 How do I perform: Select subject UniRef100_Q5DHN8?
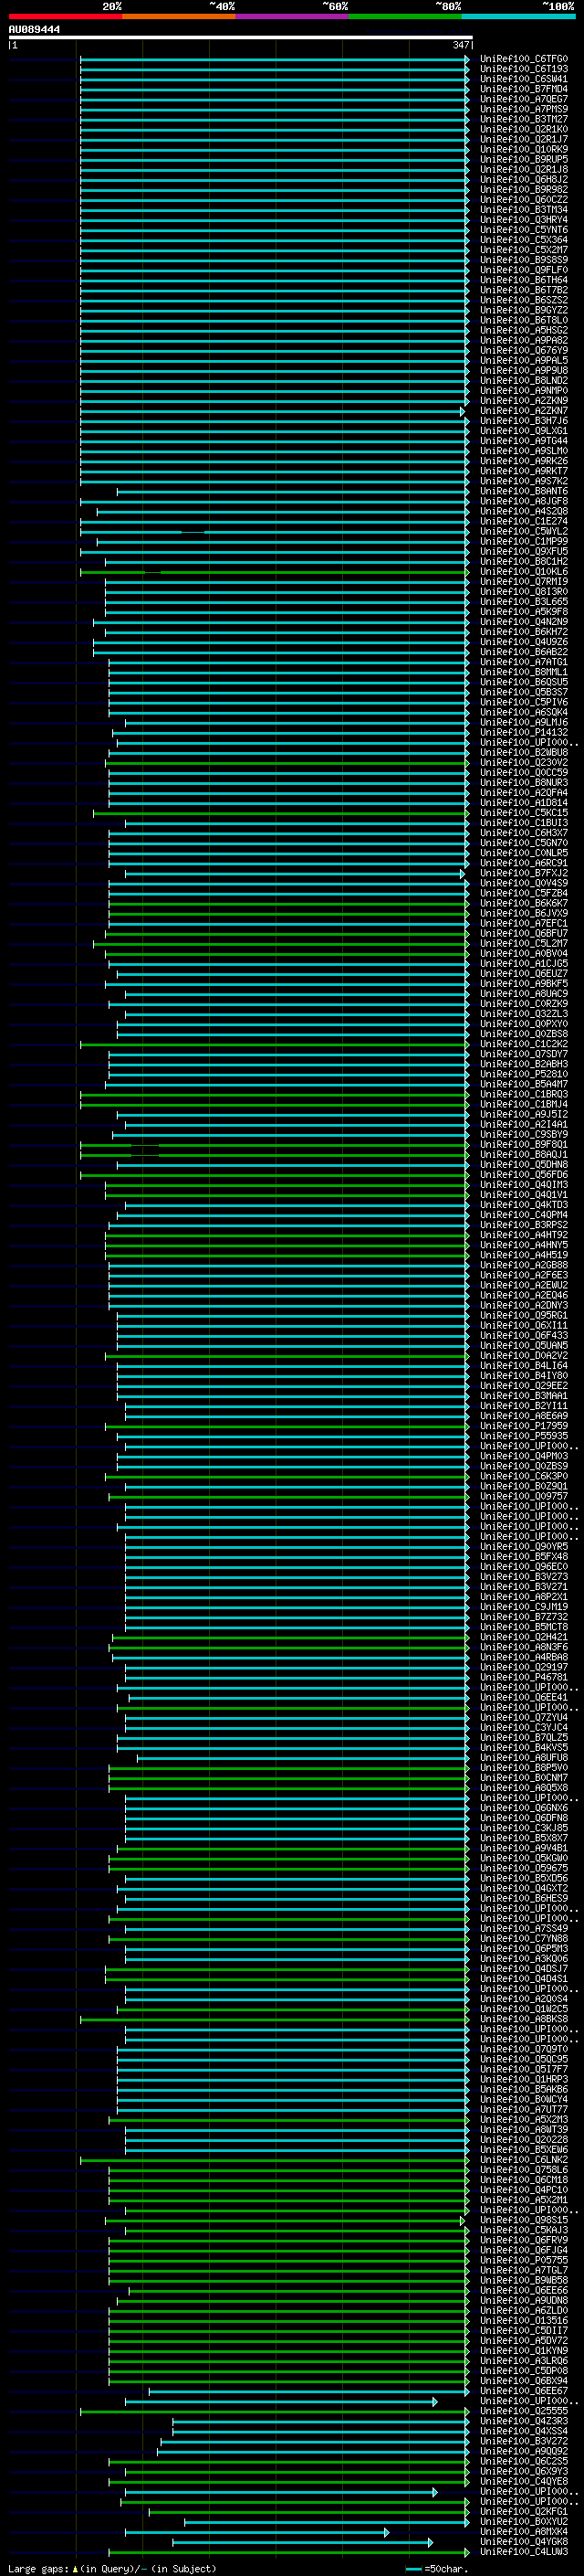click(x=524, y=1164)
